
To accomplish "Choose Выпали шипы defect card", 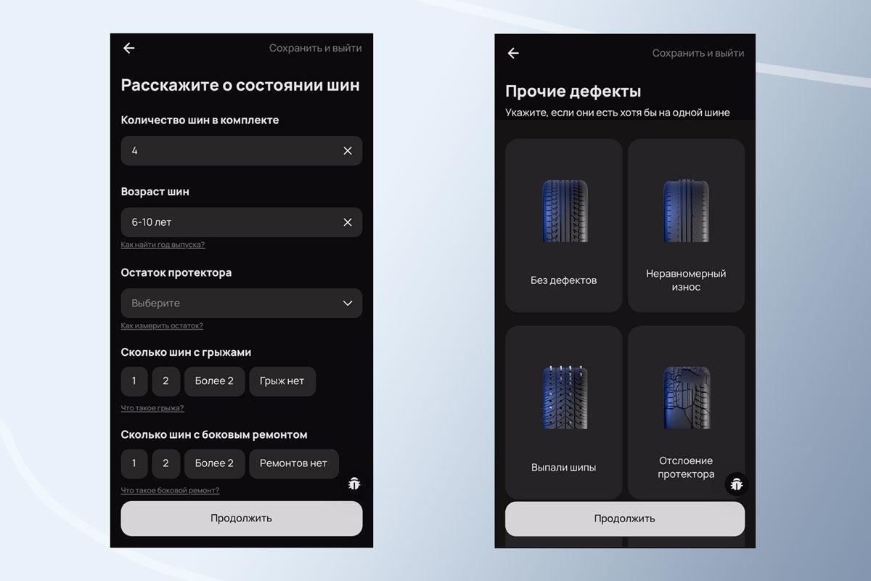I will click(563, 412).
